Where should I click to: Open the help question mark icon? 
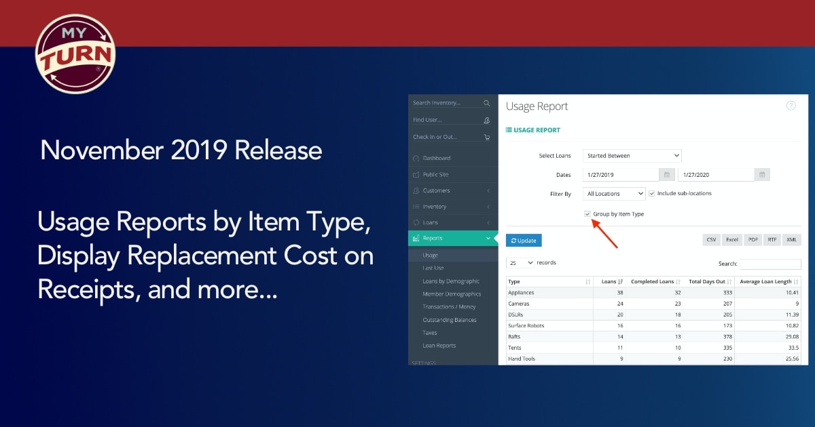(791, 106)
